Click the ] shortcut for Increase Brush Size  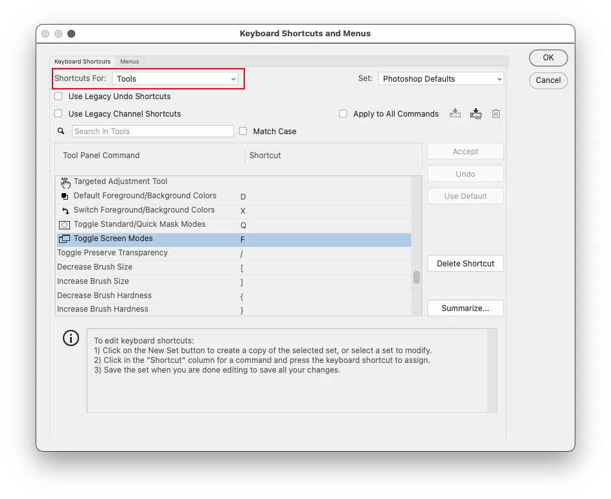pos(242,283)
